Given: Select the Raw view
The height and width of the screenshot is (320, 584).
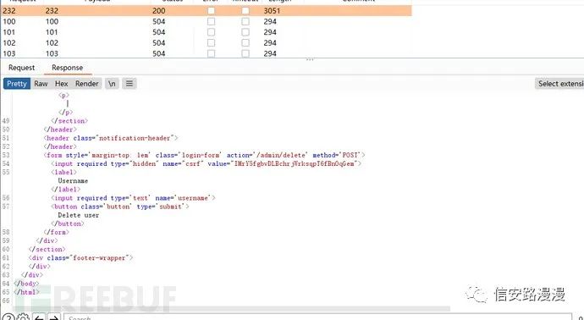Looking at the screenshot, I should [x=41, y=84].
